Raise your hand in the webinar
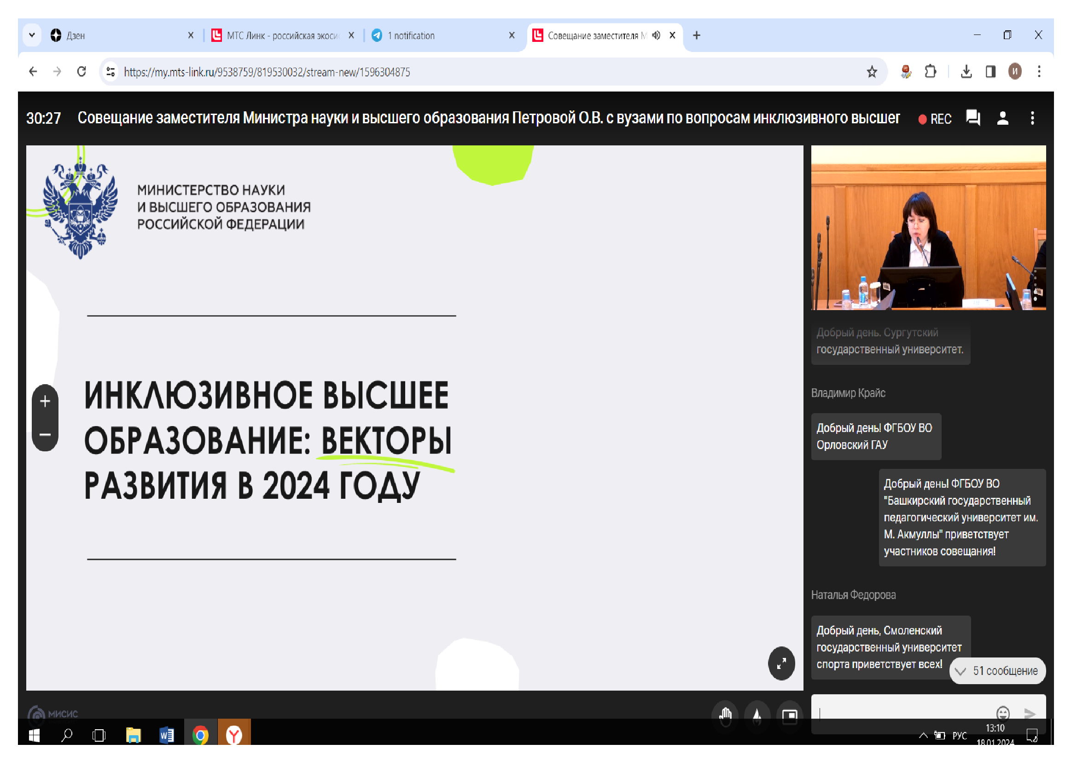 point(725,715)
